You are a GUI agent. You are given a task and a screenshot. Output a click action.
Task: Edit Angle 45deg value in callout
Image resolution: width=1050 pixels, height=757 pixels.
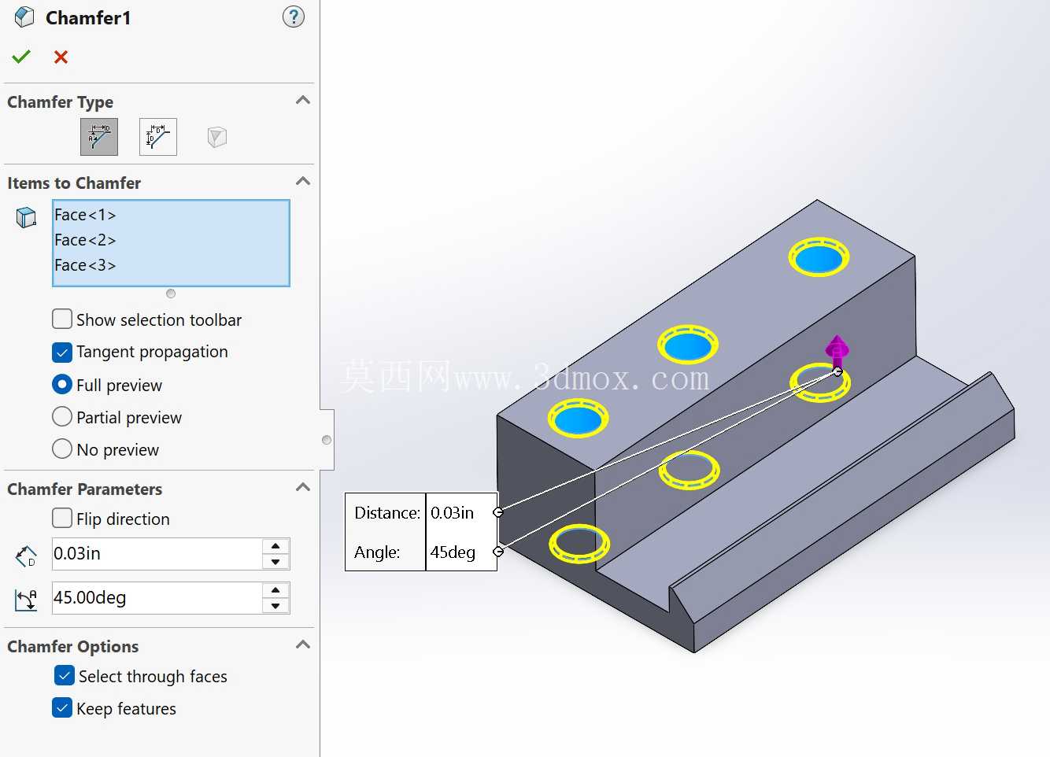pyautogui.click(x=453, y=552)
